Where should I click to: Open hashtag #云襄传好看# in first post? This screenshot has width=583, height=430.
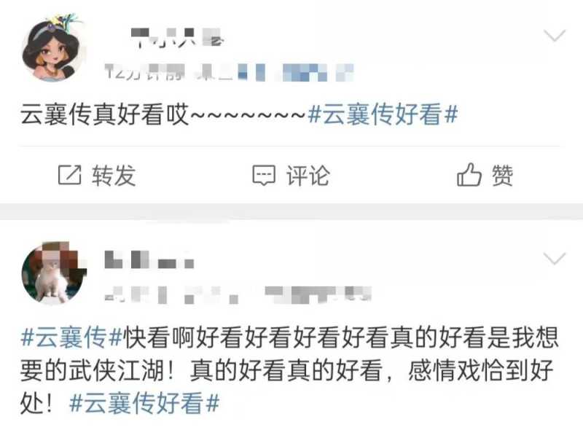coord(383,114)
